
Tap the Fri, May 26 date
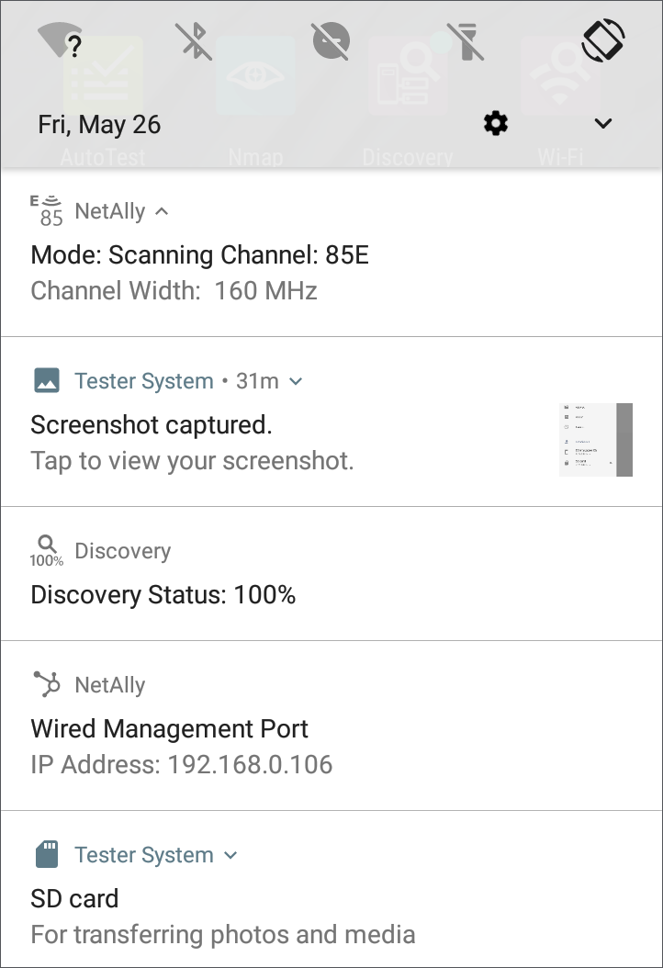pyautogui.click(x=99, y=125)
